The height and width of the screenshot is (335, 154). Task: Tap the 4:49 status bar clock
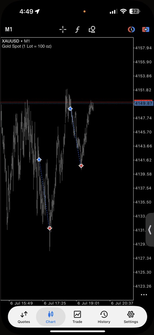pyautogui.click(x=26, y=11)
